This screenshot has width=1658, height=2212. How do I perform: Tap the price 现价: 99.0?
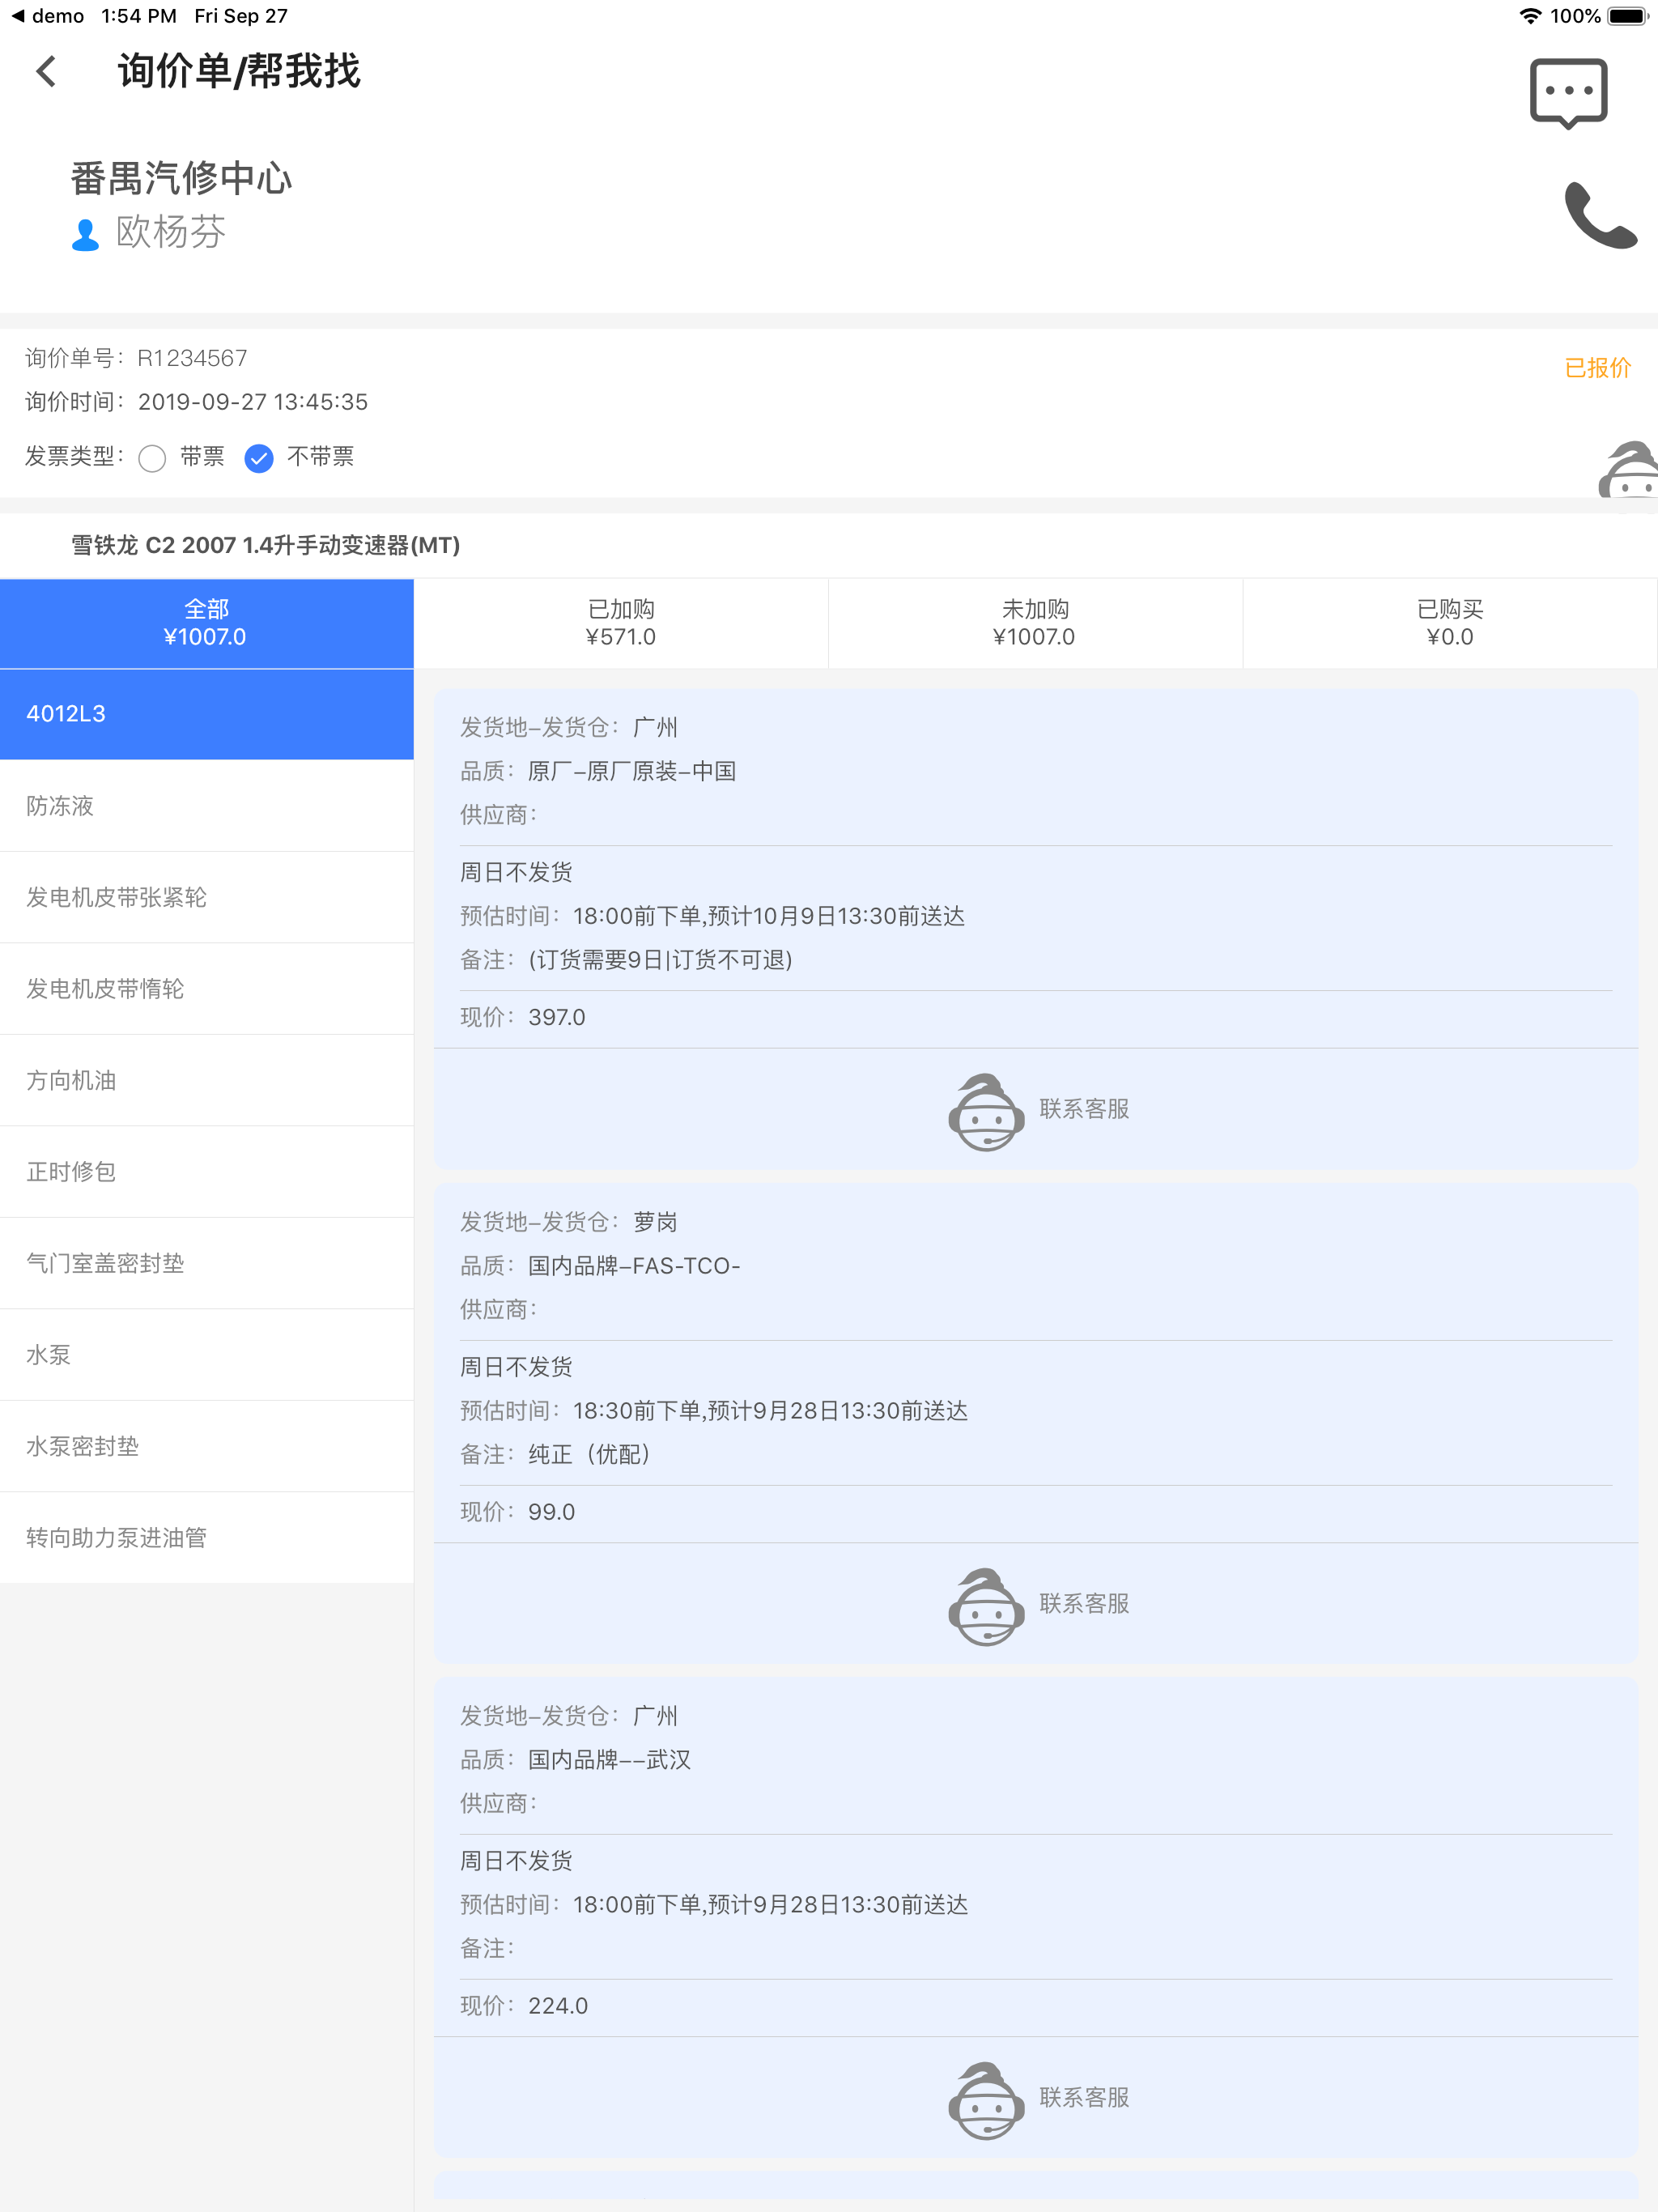[x=518, y=1512]
